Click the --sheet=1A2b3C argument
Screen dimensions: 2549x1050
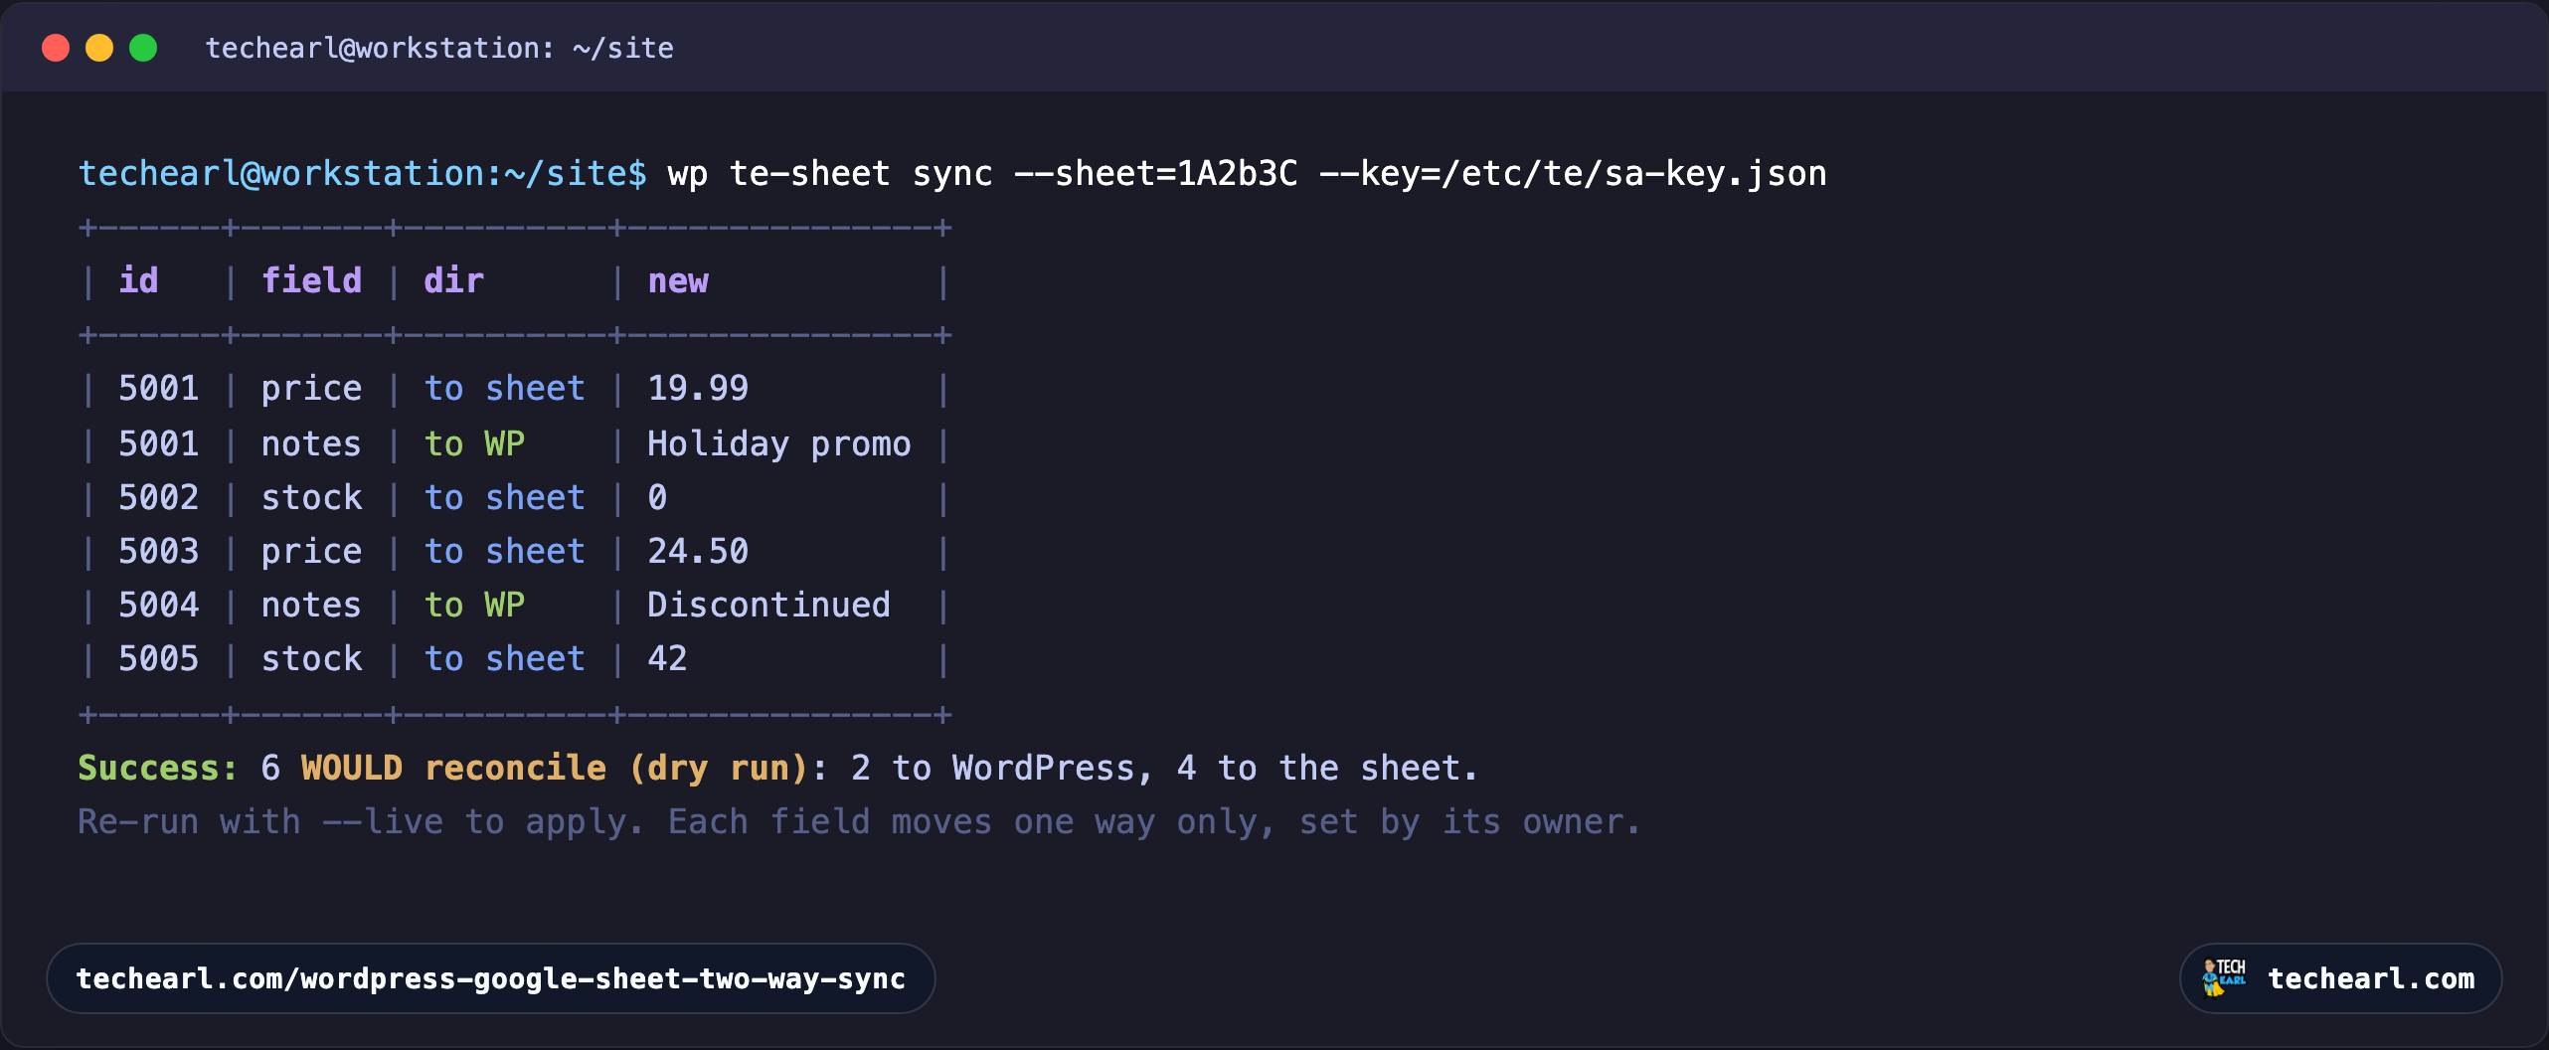(x=1156, y=174)
